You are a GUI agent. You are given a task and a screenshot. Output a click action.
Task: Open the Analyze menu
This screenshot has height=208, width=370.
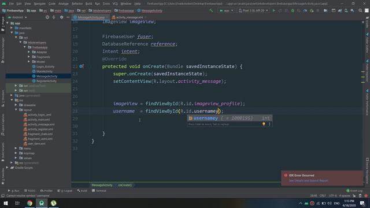pyautogui.click(x=63, y=3)
